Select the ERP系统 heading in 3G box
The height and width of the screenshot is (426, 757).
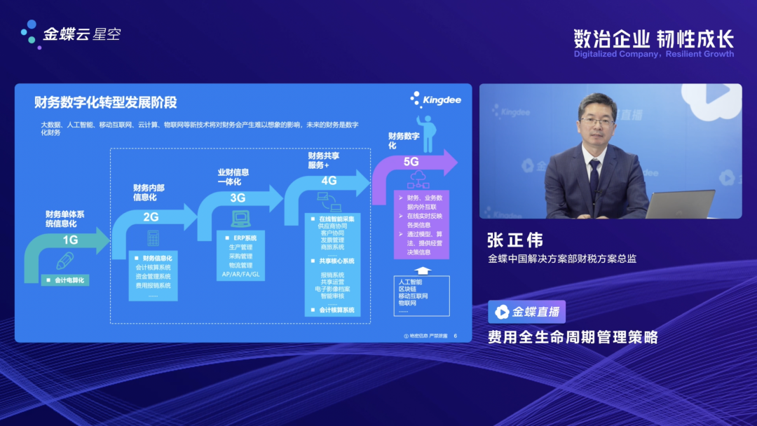[x=242, y=238]
